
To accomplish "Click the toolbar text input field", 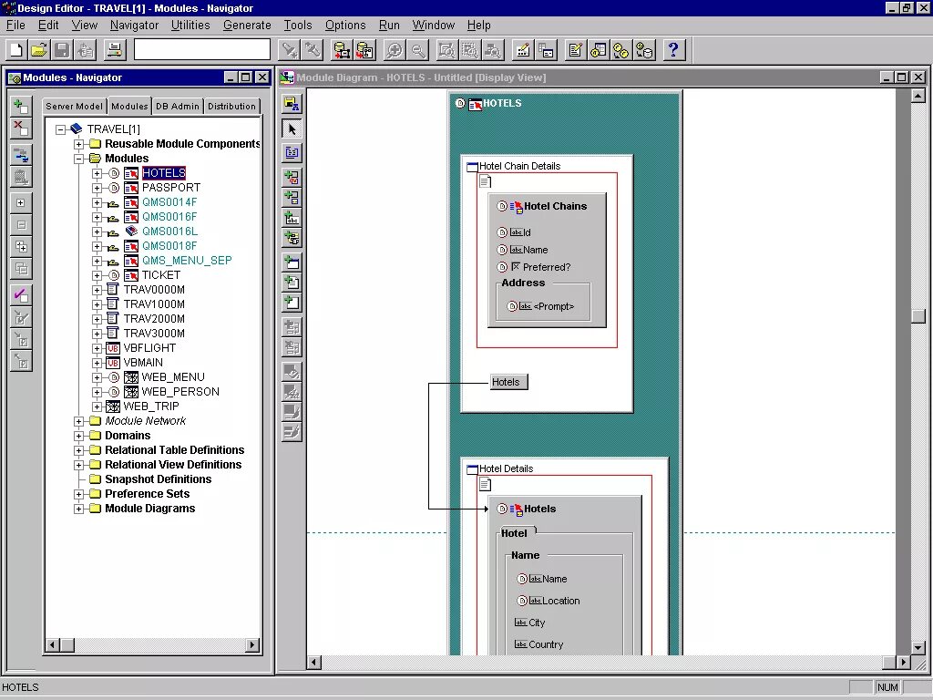I will click(x=201, y=49).
